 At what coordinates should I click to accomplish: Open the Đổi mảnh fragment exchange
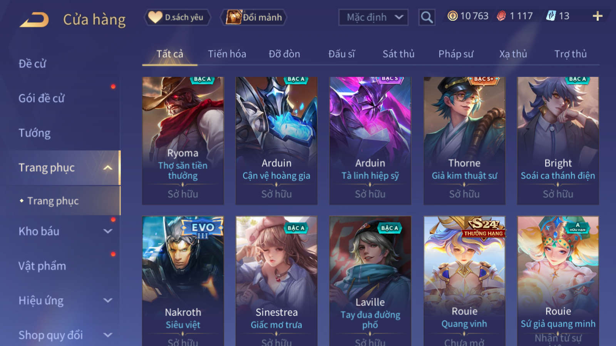[x=253, y=17]
